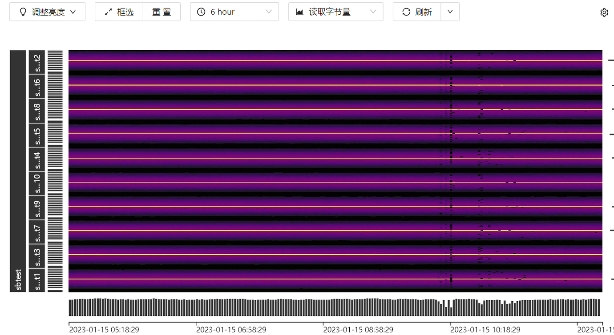Click the 重置 reset button
614x335 pixels.
[x=162, y=12]
